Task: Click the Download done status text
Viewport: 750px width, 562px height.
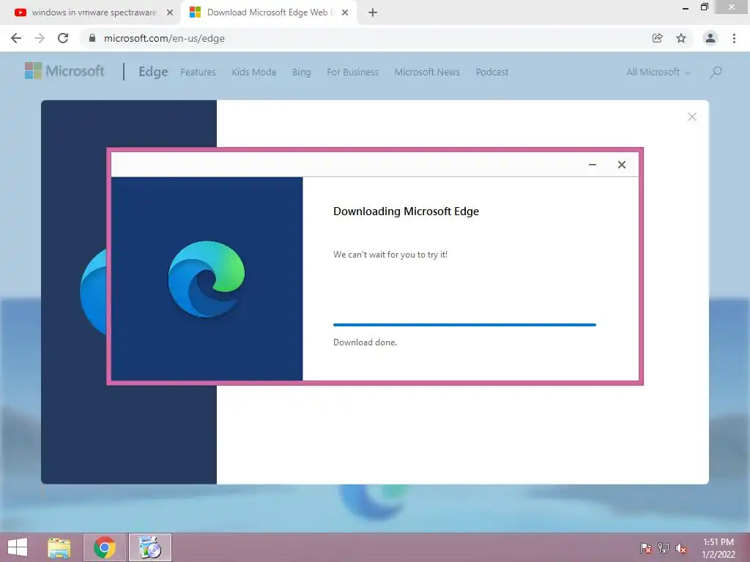Action: [365, 342]
